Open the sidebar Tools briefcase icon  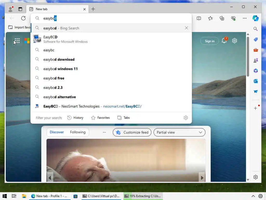tap(256, 50)
